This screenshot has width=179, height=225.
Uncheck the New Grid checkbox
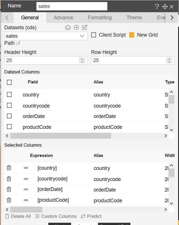click(x=132, y=35)
